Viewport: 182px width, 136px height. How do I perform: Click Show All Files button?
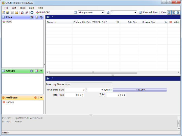pos(148,13)
